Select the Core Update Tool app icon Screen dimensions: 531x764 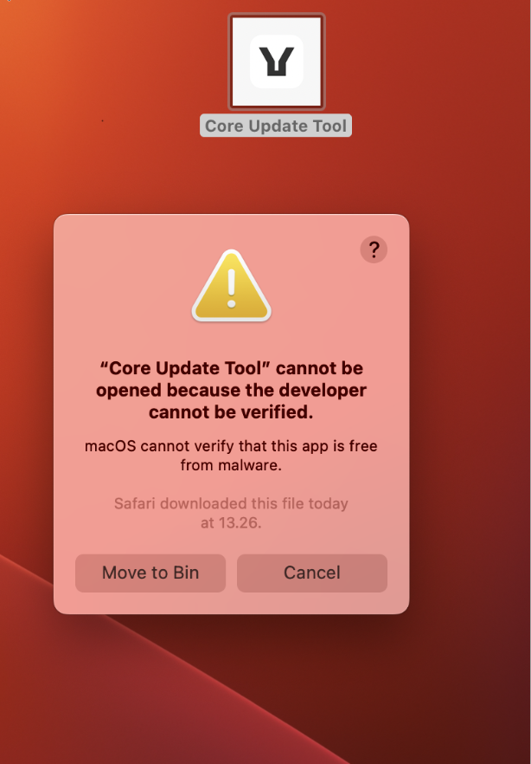pyautogui.click(x=276, y=62)
